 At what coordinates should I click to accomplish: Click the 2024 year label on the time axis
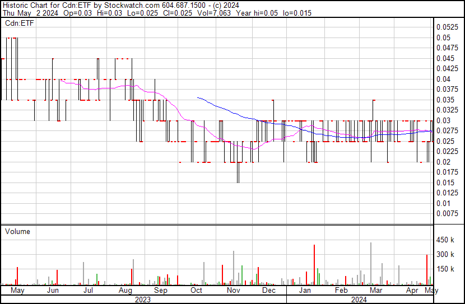[x=359, y=300]
